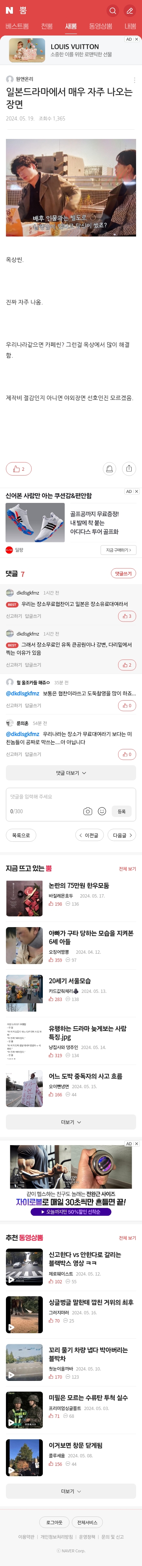Switch to the 동영상뿜 tab
This screenshot has height=1566, width=142.
101,26
